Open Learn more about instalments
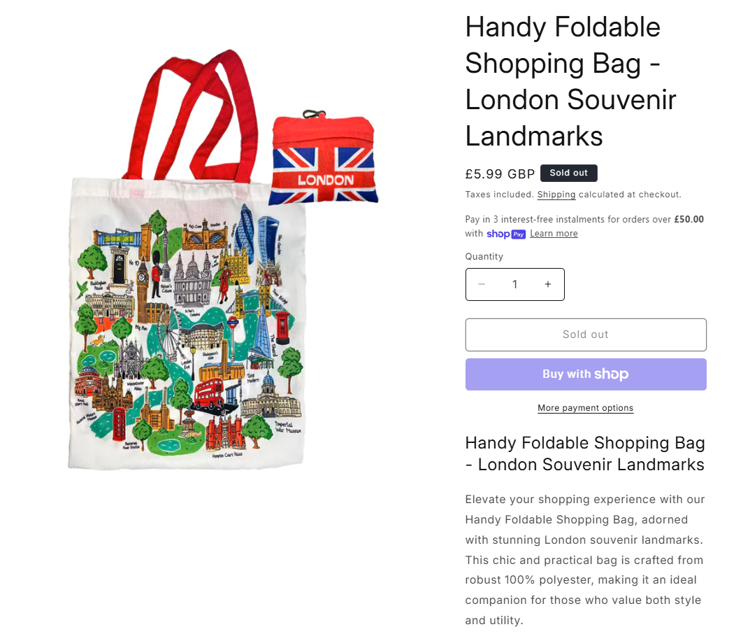Viewport: 743px width, 634px height. 554,234
